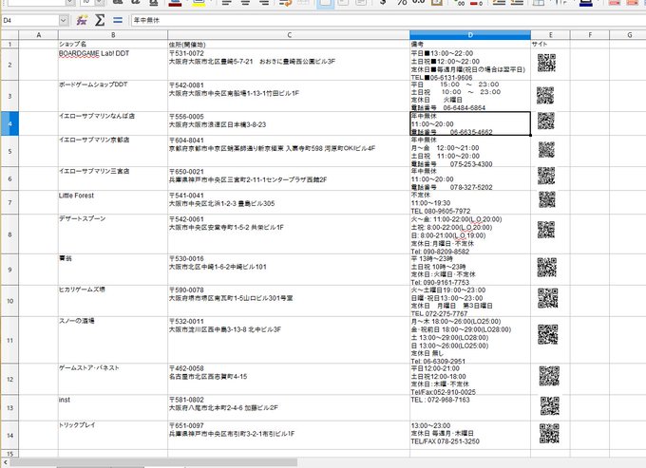Click QR code in inst row
The height and width of the screenshot is (468, 646).
[x=550, y=406]
